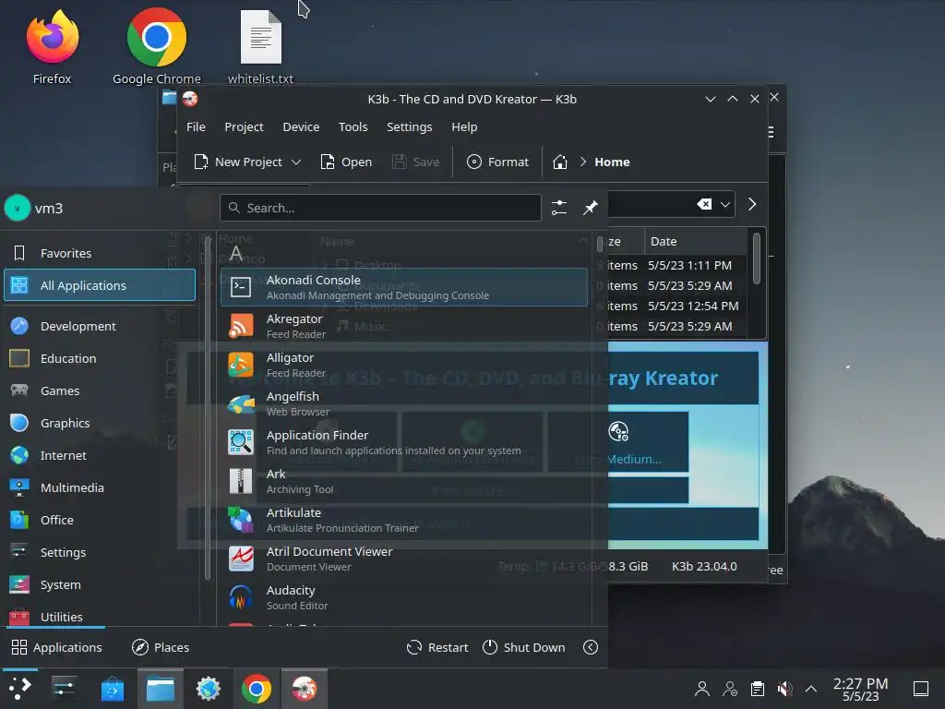Open Angelfish web browser
Viewport: 945px width, 709px height.
pyautogui.click(x=404, y=403)
